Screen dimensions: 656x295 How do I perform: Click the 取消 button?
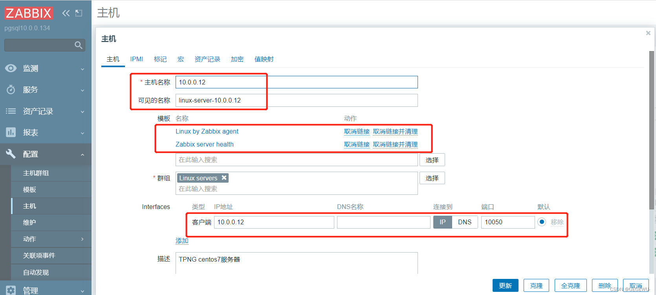point(636,286)
